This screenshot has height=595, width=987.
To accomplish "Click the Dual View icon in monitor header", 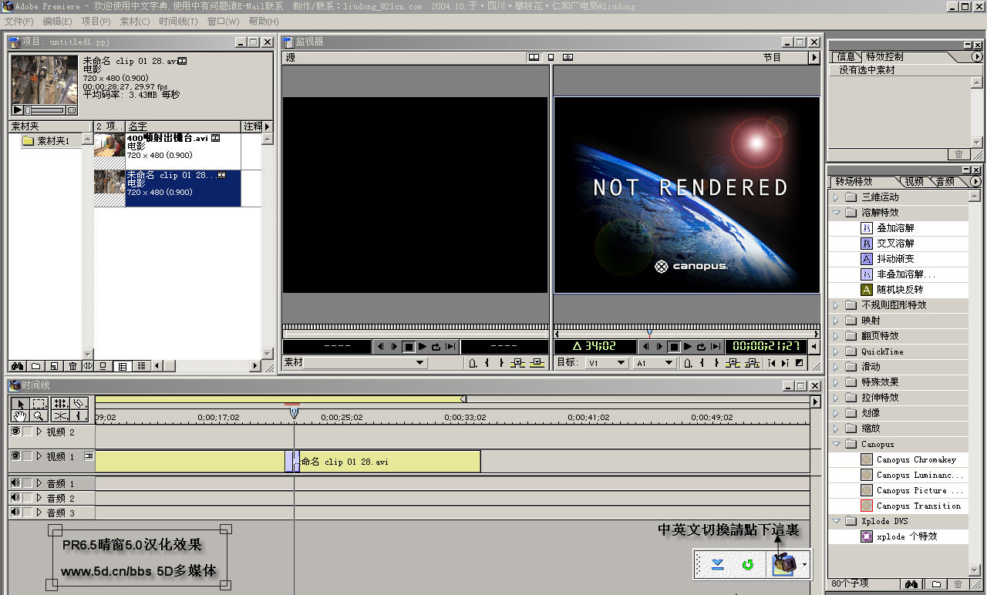I will pos(534,57).
